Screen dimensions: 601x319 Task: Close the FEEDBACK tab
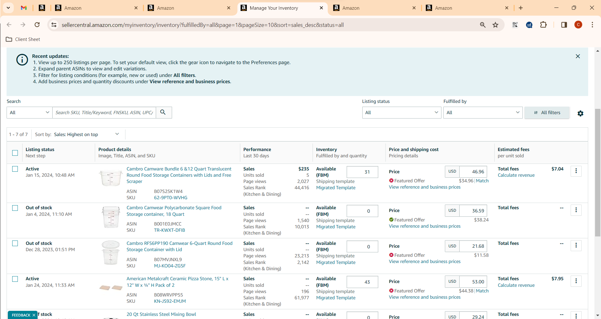point(34,315)
